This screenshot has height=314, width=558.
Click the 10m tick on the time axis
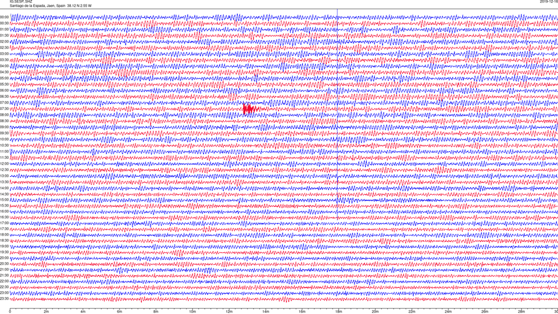pyautogui.click(x=192, y=312)
